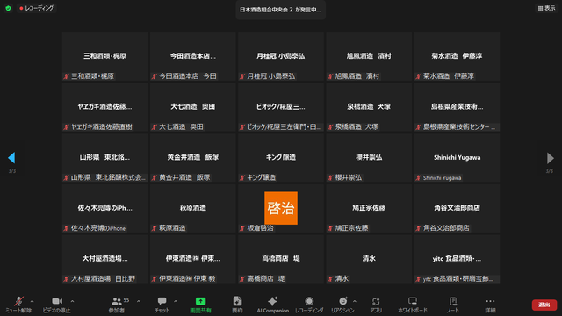Select the 泉橋酒造 犬塚 participant tile
Viewport: 562px width, 316px height.
369,107
